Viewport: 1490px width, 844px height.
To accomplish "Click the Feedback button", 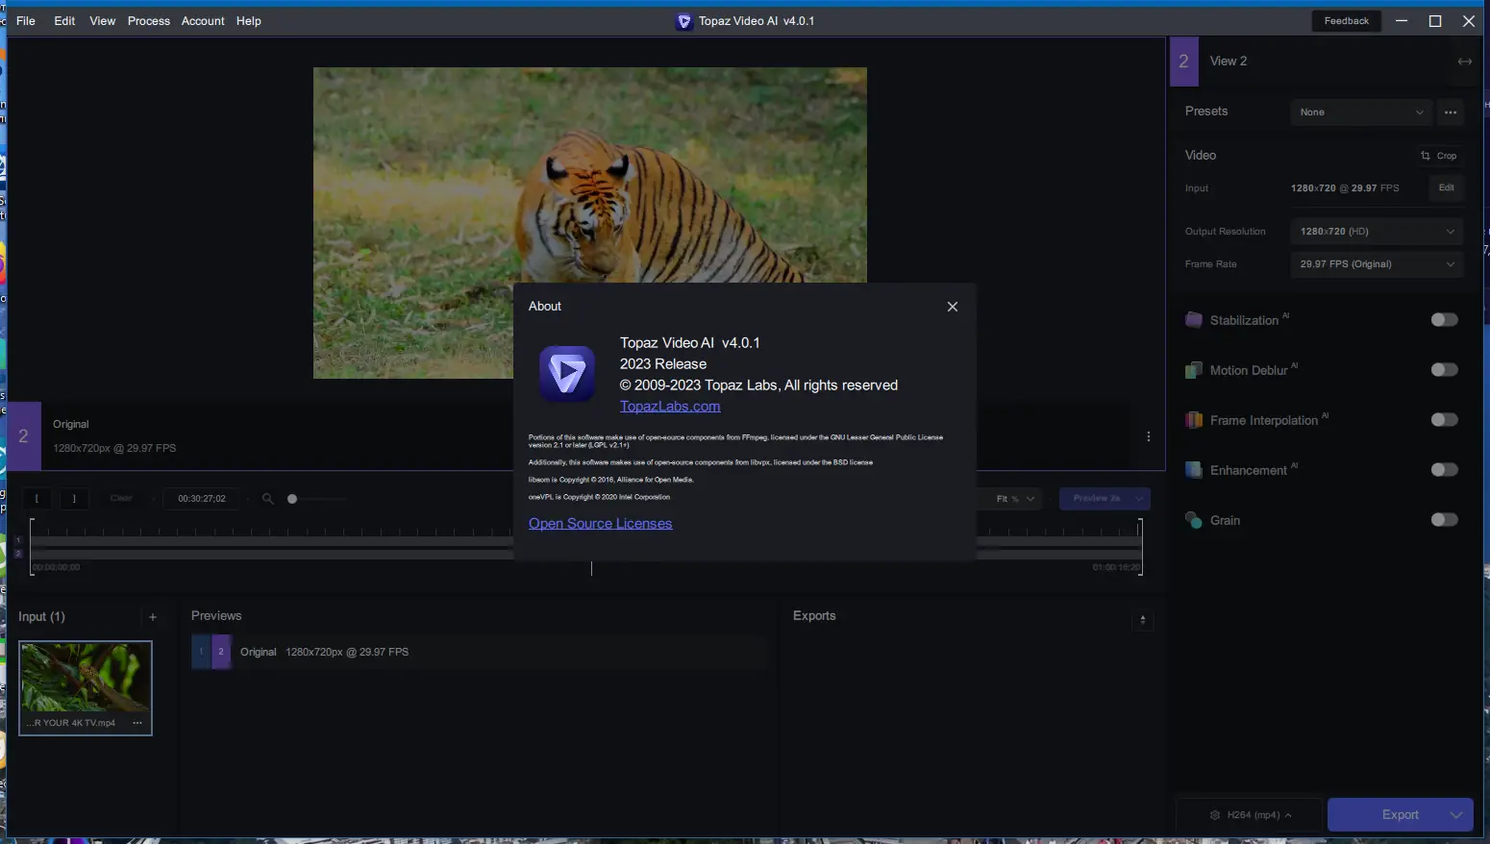I will 1346,21.
